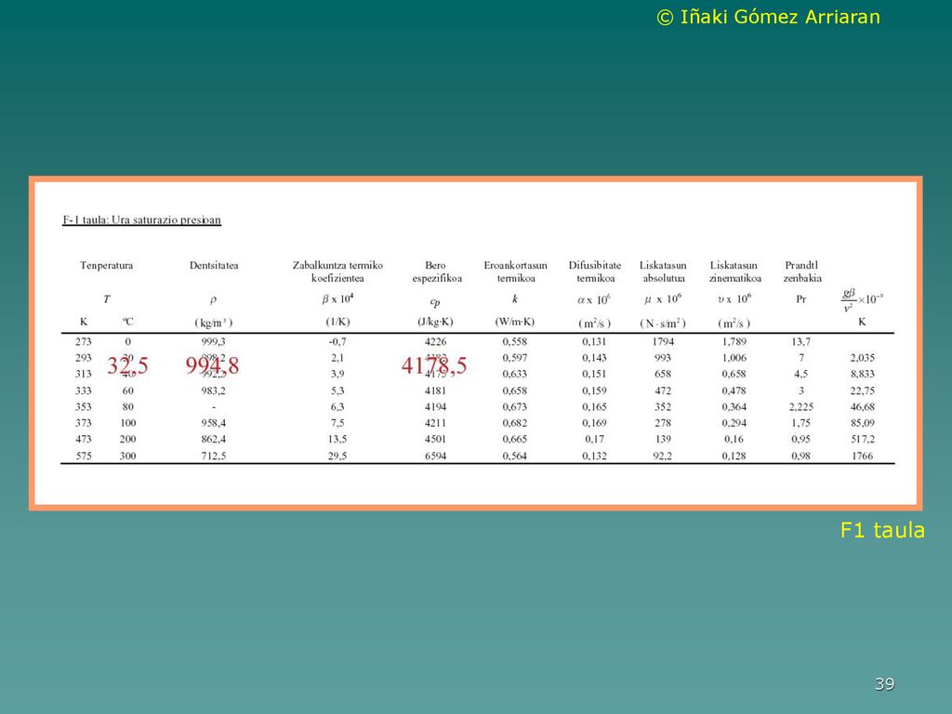Image resolution: width=952 pixels, height=714 pixels.
Task: Select the "(J/kg·K)" unit label
Action: [x=435, y=322]
